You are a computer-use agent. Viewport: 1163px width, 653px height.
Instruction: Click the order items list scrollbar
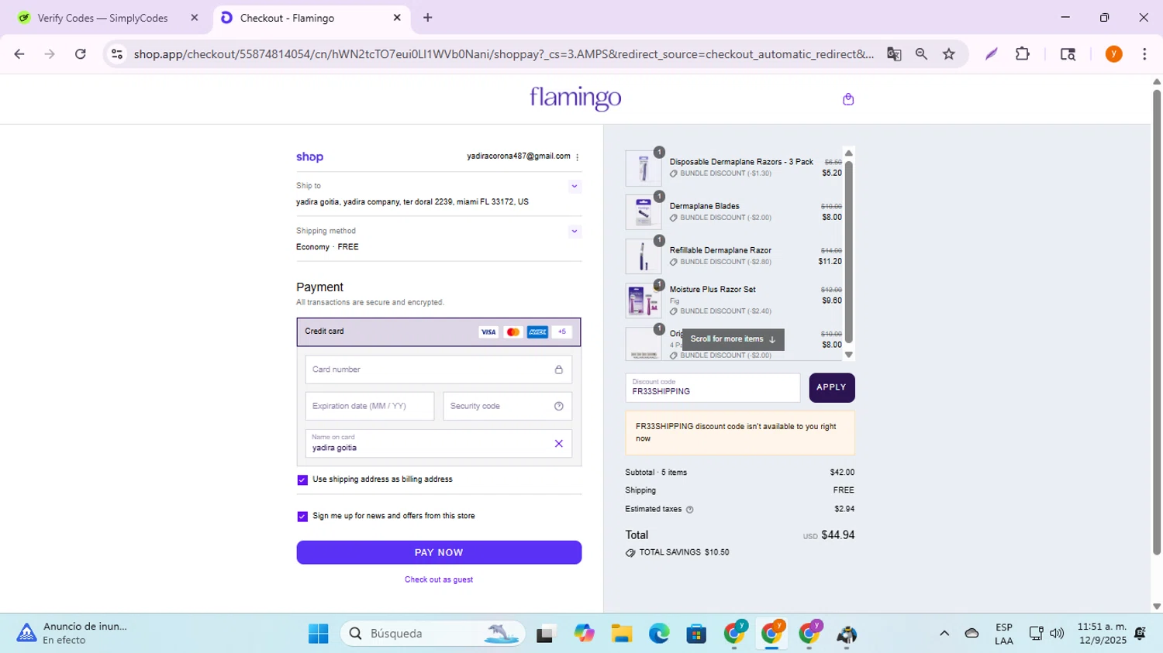848,252
